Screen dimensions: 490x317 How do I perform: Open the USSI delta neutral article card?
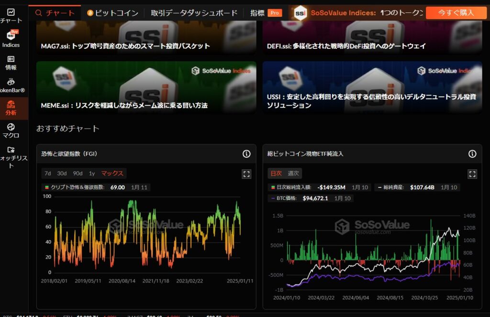pos(372,87)
